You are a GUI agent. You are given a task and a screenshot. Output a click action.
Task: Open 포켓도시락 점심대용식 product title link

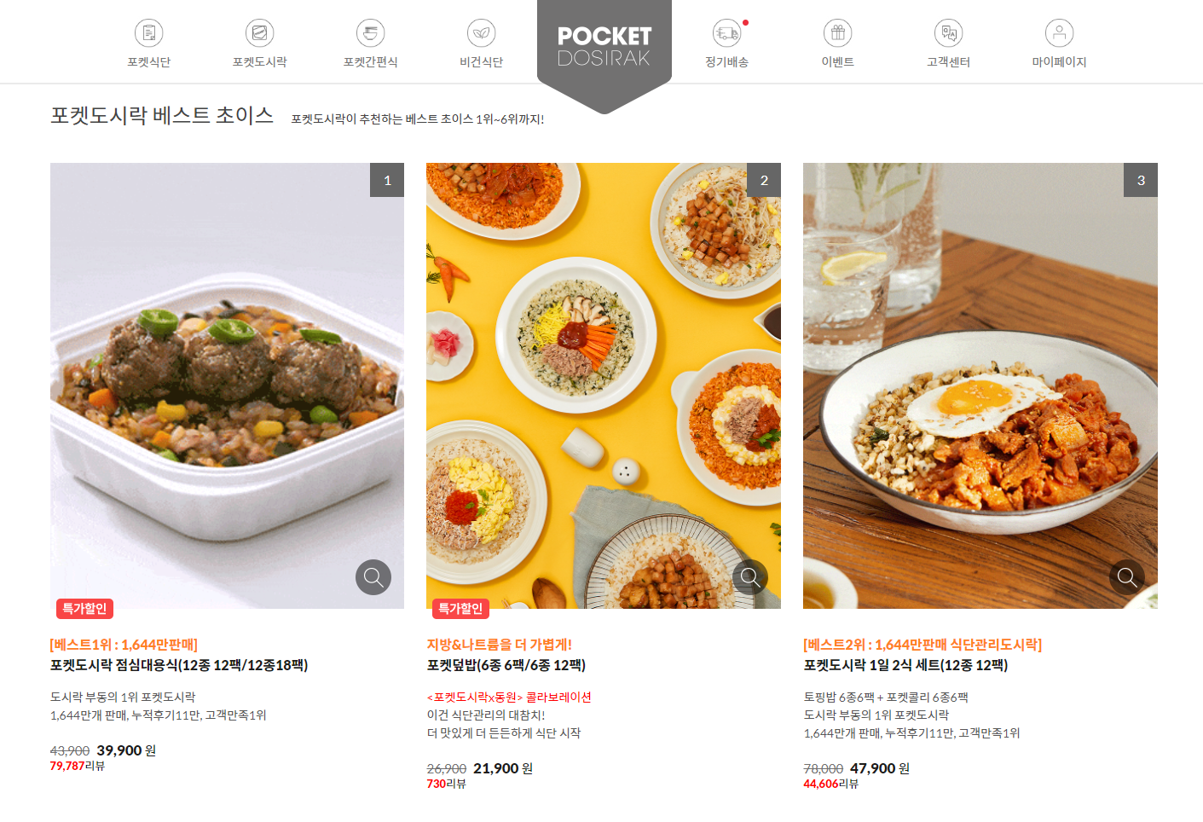pyautogui.click(x=179, y=665)
